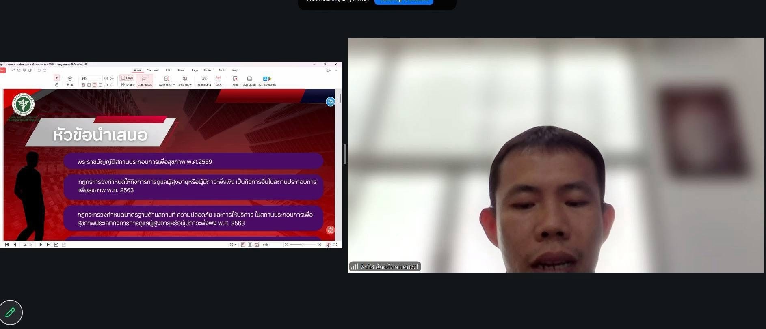Click the annotate pencil icon
The height and width of the screenshot is (329, 766).
[x=11, y=312]
